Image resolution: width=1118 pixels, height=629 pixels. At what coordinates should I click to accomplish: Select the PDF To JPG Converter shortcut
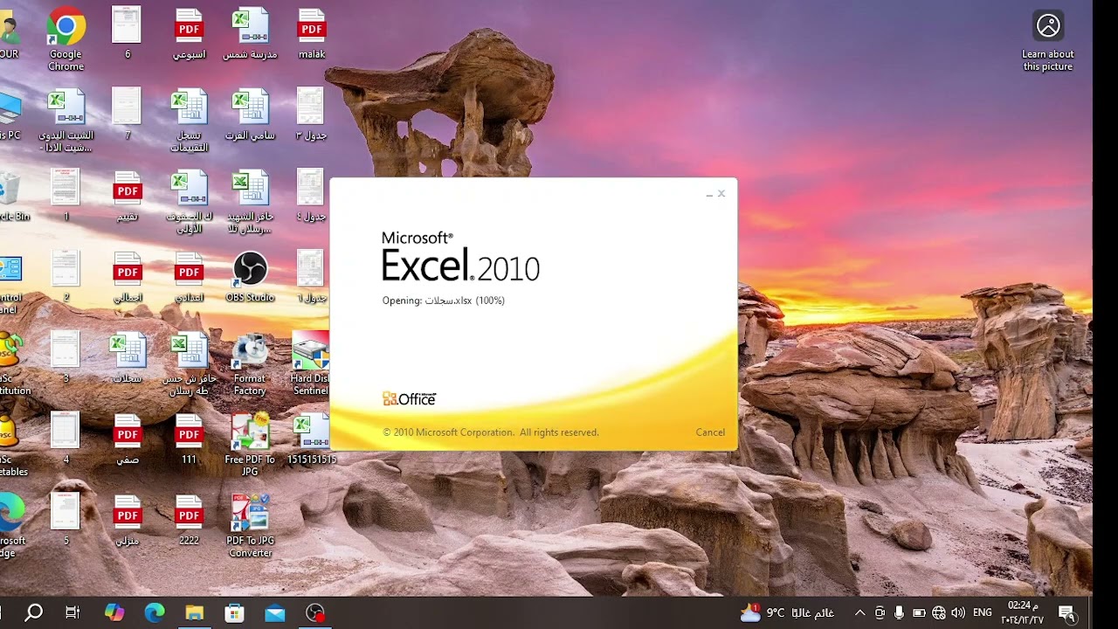[250, 527]
